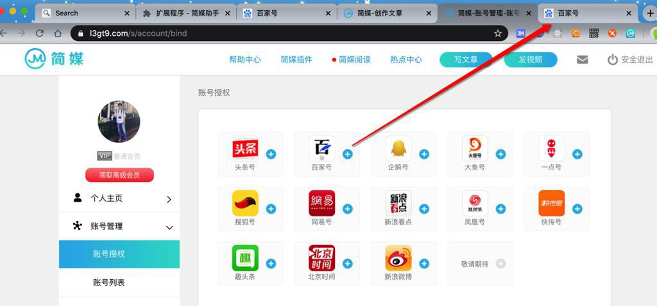Click the 企鹅号 penguin logo
The height and width of the screenshot is (306, 657).
tap(398, 149)
